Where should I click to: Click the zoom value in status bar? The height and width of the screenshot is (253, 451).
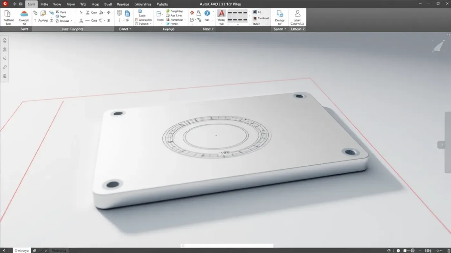coord(428,250)
